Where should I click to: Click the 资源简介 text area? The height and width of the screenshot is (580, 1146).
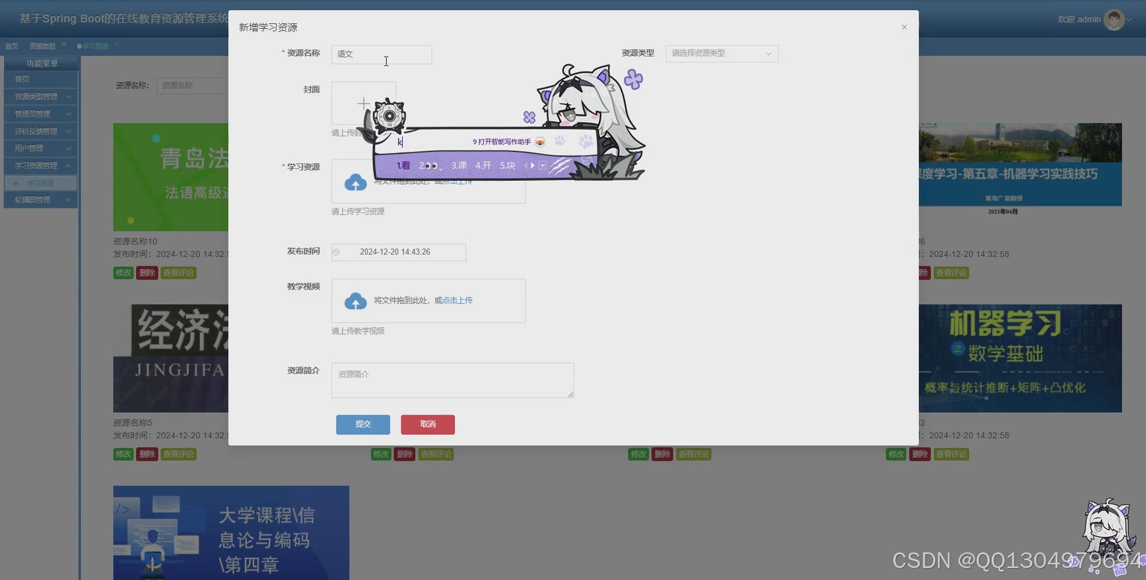(x=453, y=380)
